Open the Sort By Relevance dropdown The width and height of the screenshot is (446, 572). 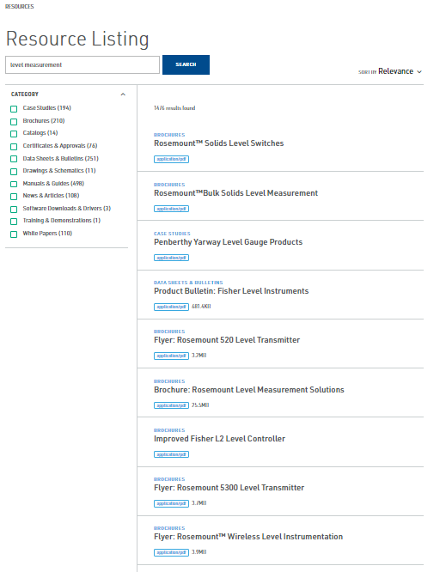[x=390, y=71]
